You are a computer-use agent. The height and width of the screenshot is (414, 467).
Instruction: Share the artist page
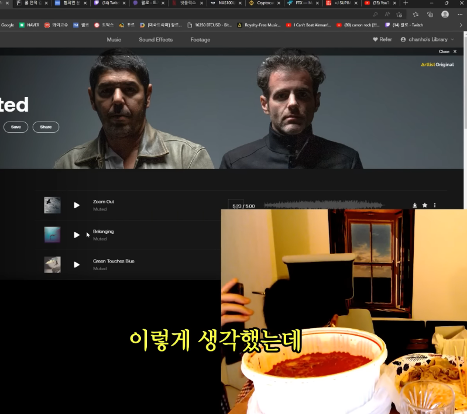46,127
